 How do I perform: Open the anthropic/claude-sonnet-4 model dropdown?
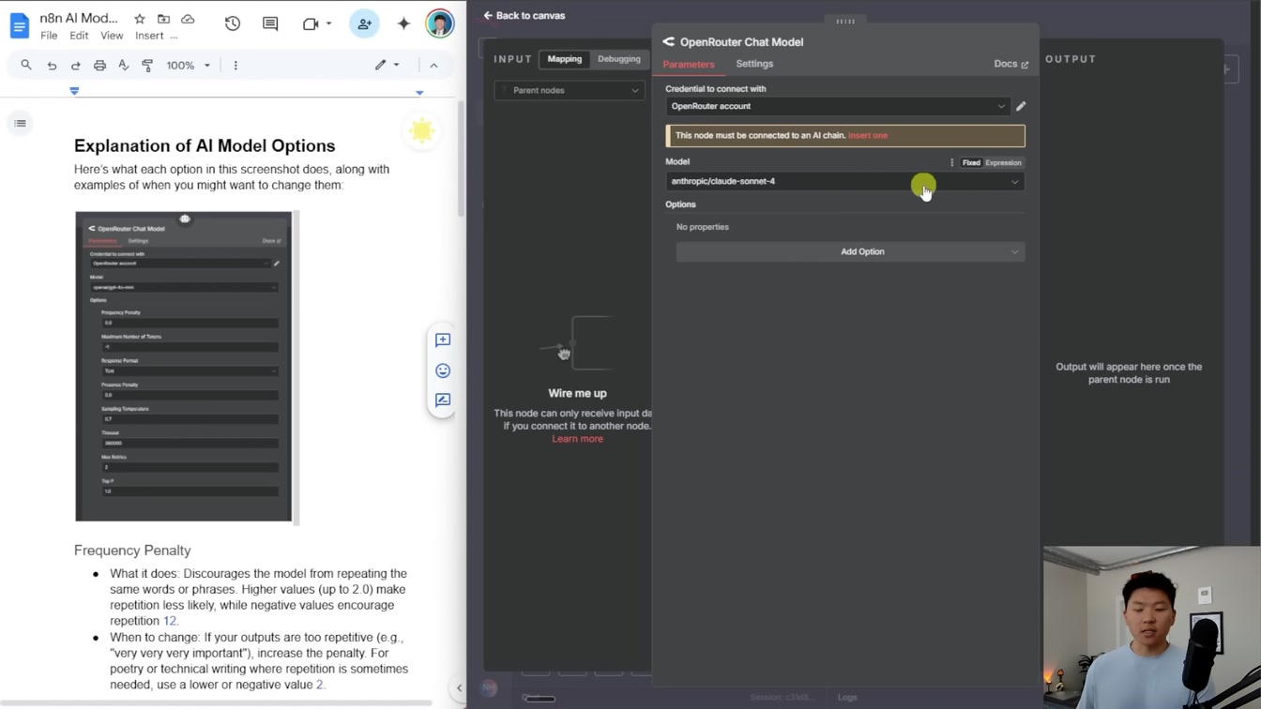tap(844, 181)
